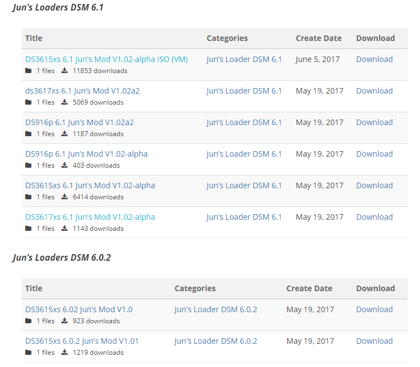
Task: Click Download for the June 5, 2017 ISO (VM) row
Action: tap(375, 59)
